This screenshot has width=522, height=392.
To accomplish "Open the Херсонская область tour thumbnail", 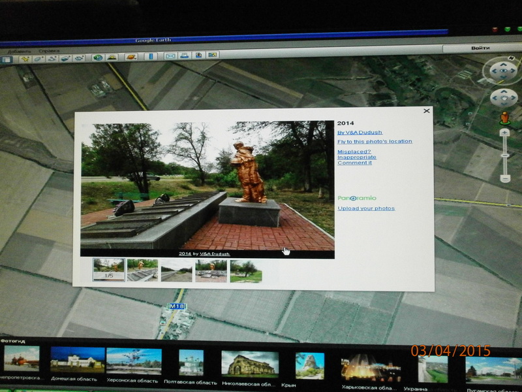I will pos(134,361).
